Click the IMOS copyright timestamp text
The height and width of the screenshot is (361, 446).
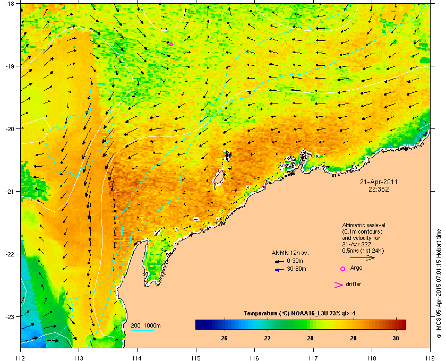pos(439,285)
